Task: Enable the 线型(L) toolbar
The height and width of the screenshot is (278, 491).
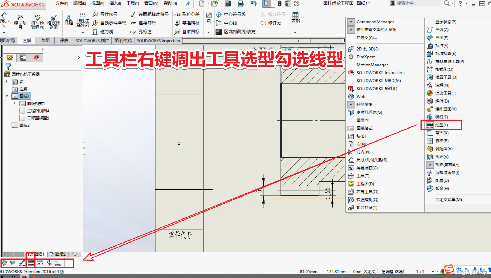Action: pyautogui.click(x=441, y=125)
